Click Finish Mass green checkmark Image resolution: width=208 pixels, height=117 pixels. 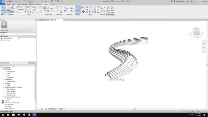108,9
